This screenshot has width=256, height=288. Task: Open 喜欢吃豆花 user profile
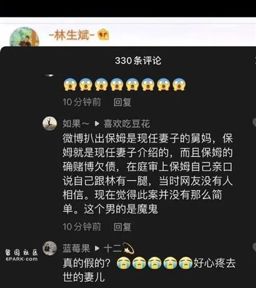pos(127,124)
